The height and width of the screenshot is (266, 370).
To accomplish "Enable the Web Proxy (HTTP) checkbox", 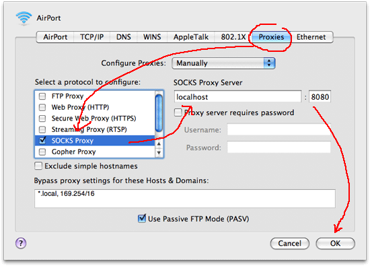I will (42, 107).
